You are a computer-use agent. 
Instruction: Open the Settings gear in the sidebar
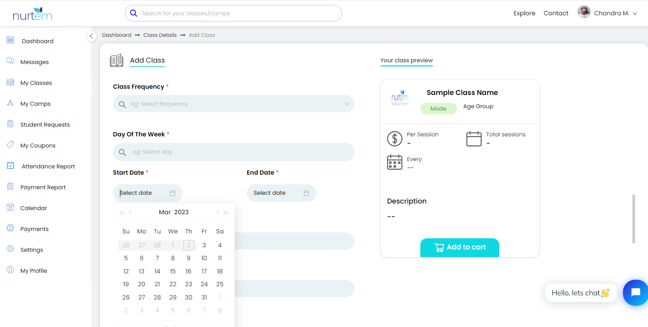click(x=10, y=248)
